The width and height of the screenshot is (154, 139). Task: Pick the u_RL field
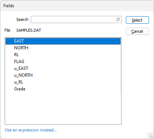pos(63,82)
